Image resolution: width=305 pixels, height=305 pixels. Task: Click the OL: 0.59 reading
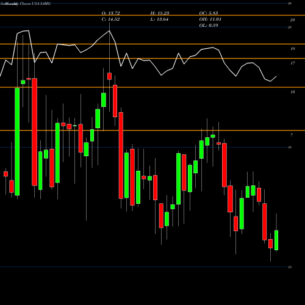[209, 26]
